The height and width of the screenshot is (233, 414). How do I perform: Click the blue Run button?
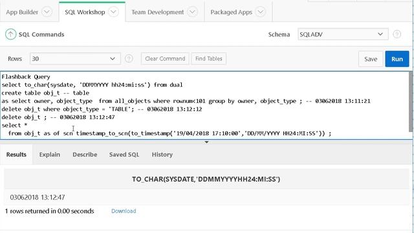pos(397,59)
